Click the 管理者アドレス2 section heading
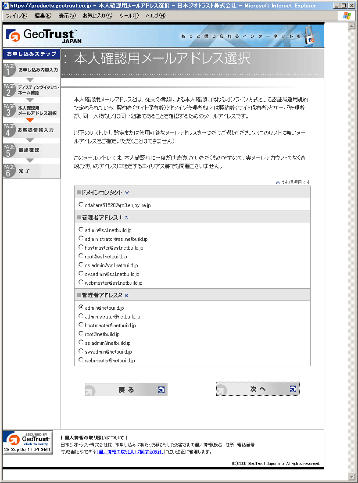 [102, 295]
